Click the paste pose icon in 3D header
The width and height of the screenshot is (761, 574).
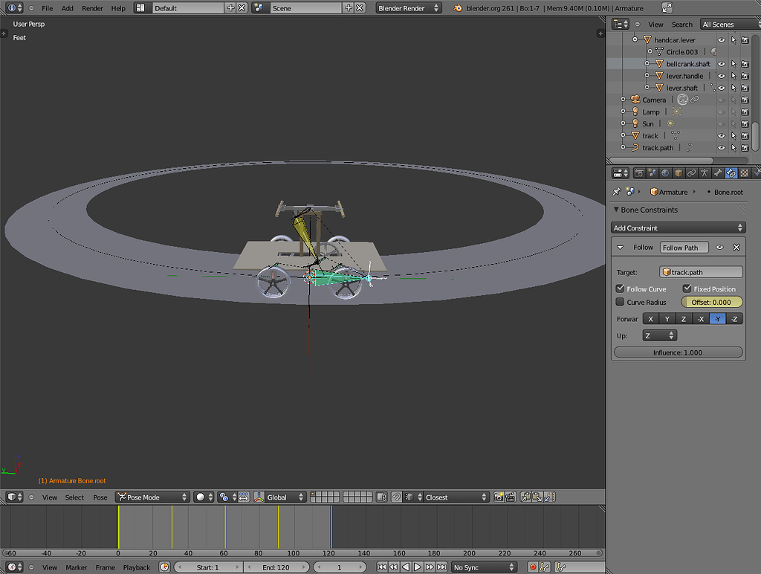(537, 497)
